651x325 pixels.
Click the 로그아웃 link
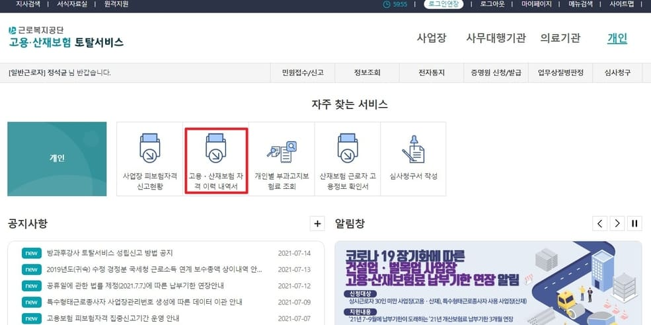[x=492, y=4]
